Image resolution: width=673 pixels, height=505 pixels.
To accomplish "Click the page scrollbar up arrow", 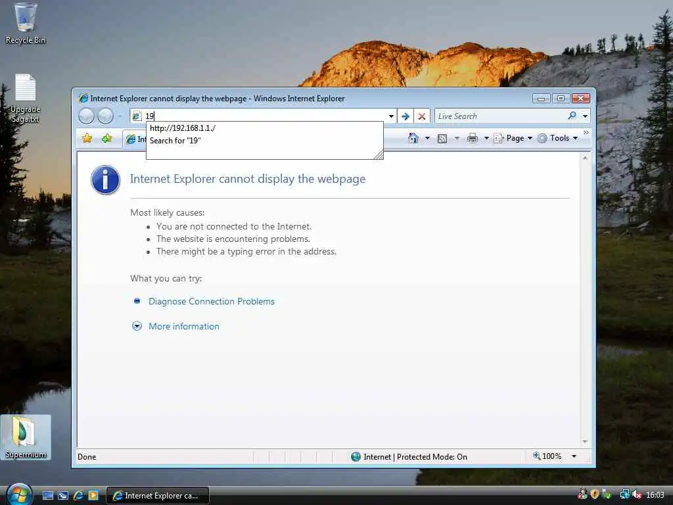I will (x=584, y=158).
